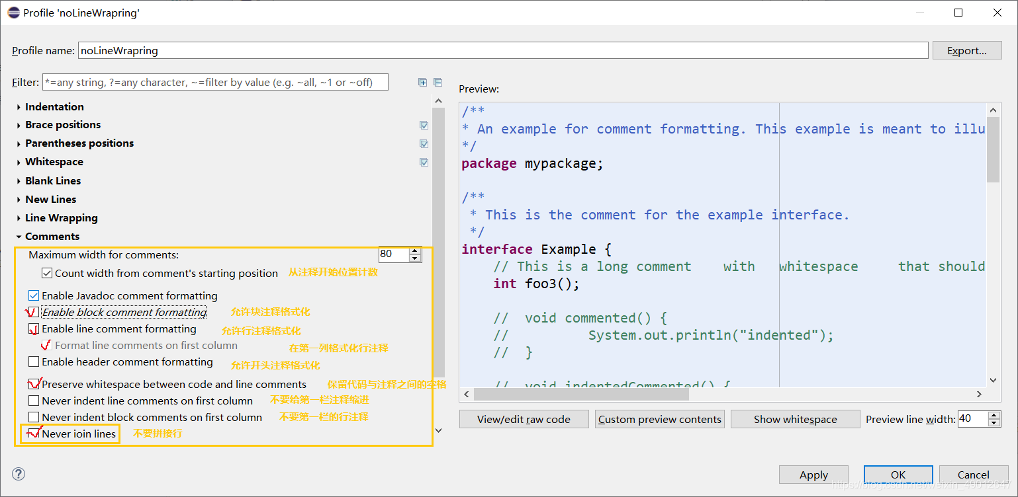This screenshot has width=1018, height=497.
Task: Click the Brace positions modified-settings indicator icon
Action: point(424,125)
